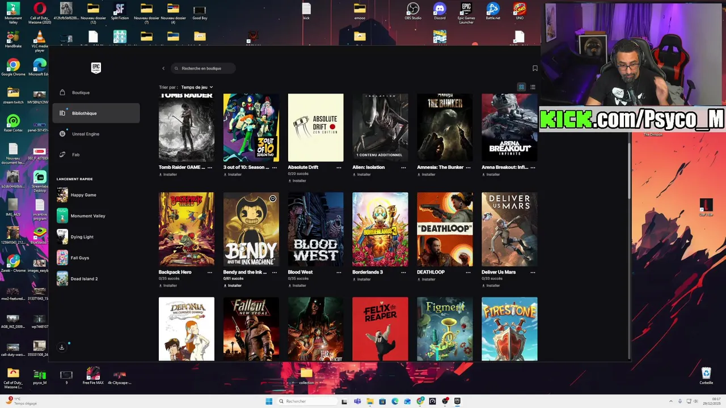Open the Fallout New Vegas cover
726x408 pixels.
click(x=251, y=329)
